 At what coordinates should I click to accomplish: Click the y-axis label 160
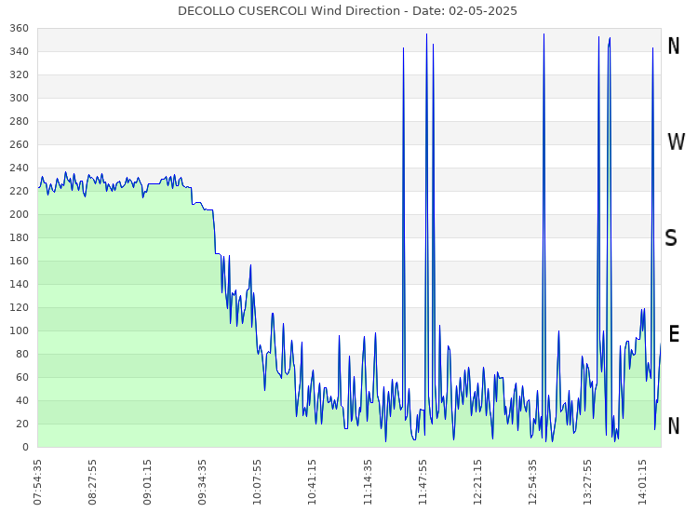[x=20, y=261]
